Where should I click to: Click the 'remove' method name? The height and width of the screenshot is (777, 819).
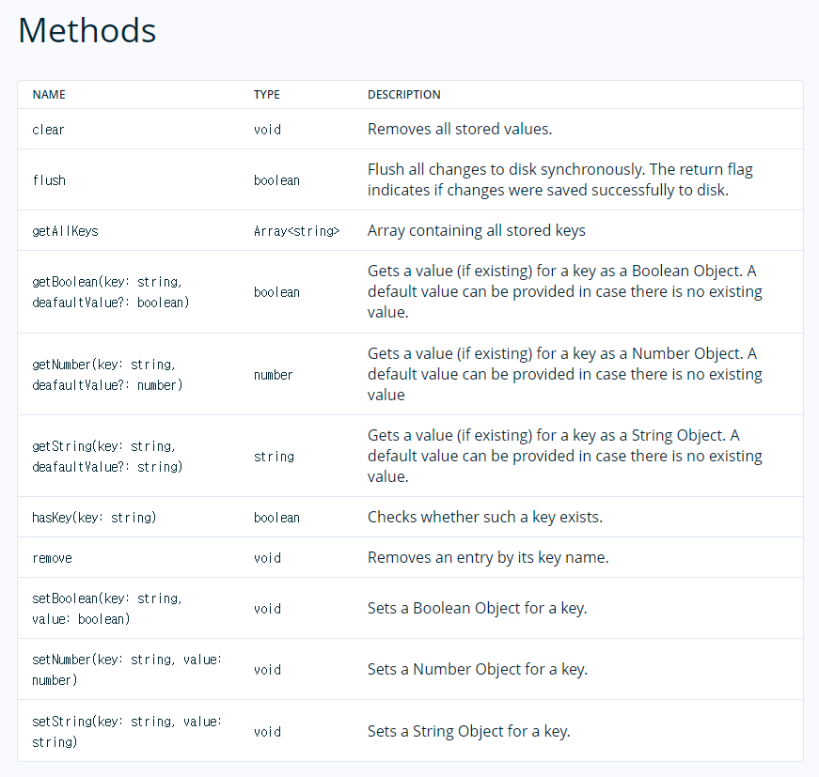tap(53, 558)
